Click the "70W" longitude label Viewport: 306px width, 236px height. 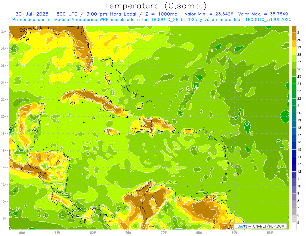[x=164, y=233]
